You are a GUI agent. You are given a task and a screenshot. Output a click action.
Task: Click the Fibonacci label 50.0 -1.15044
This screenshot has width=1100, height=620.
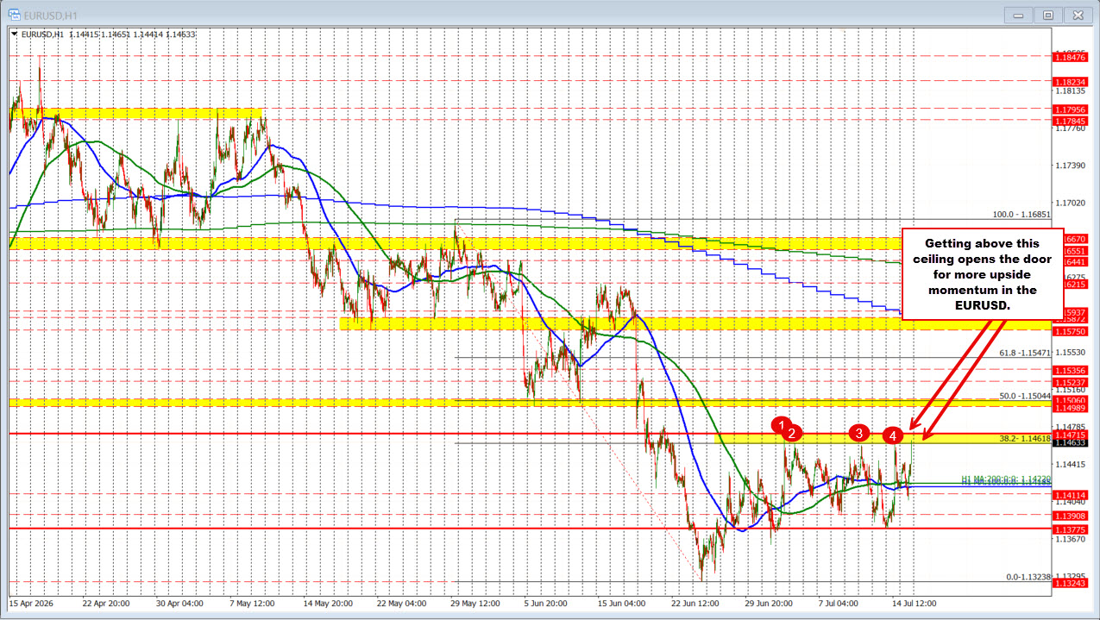[1025, 396]
